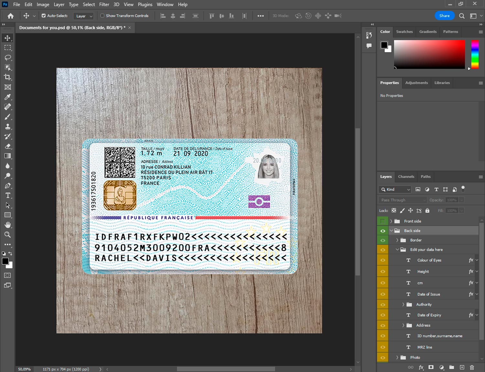
Task: Select the Lasso tool
Action: pos(8,57)
